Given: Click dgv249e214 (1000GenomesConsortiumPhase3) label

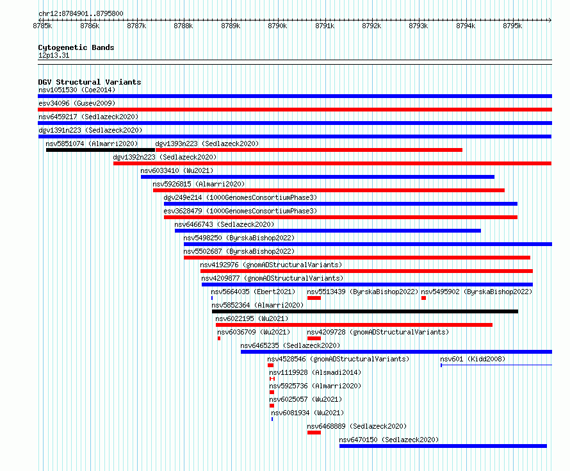Looking at the screenshot, I should [x=240, y=197].
